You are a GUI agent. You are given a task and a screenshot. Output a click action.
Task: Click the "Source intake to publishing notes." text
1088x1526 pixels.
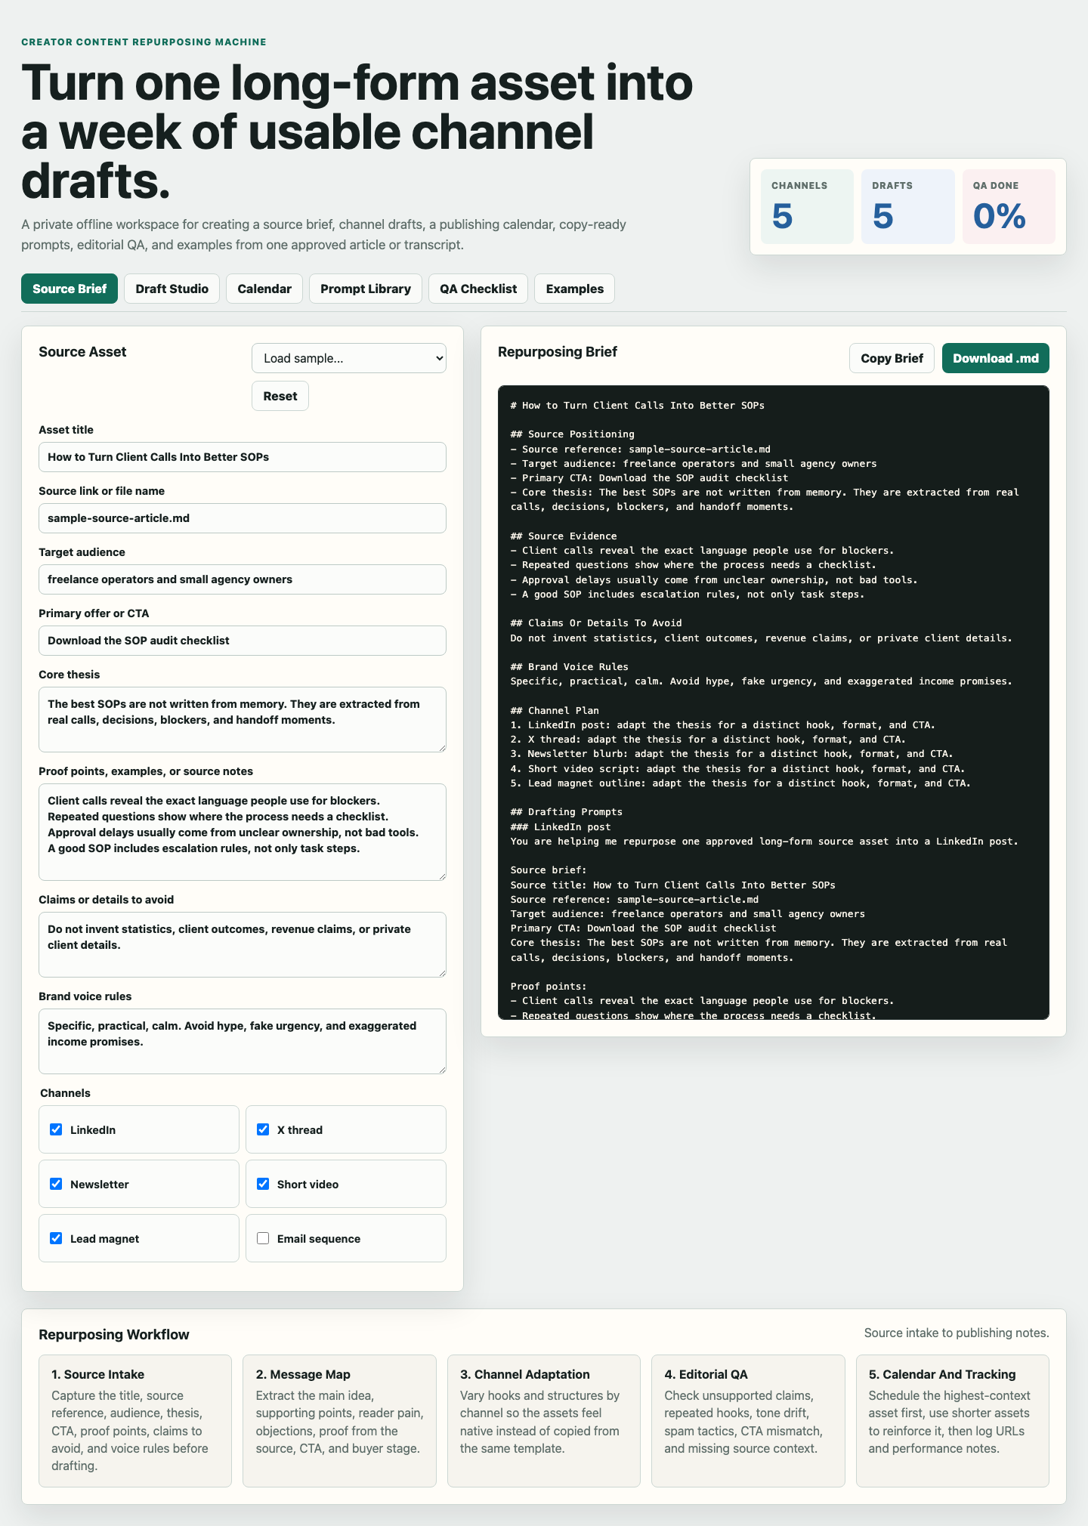click(957, 1333)
